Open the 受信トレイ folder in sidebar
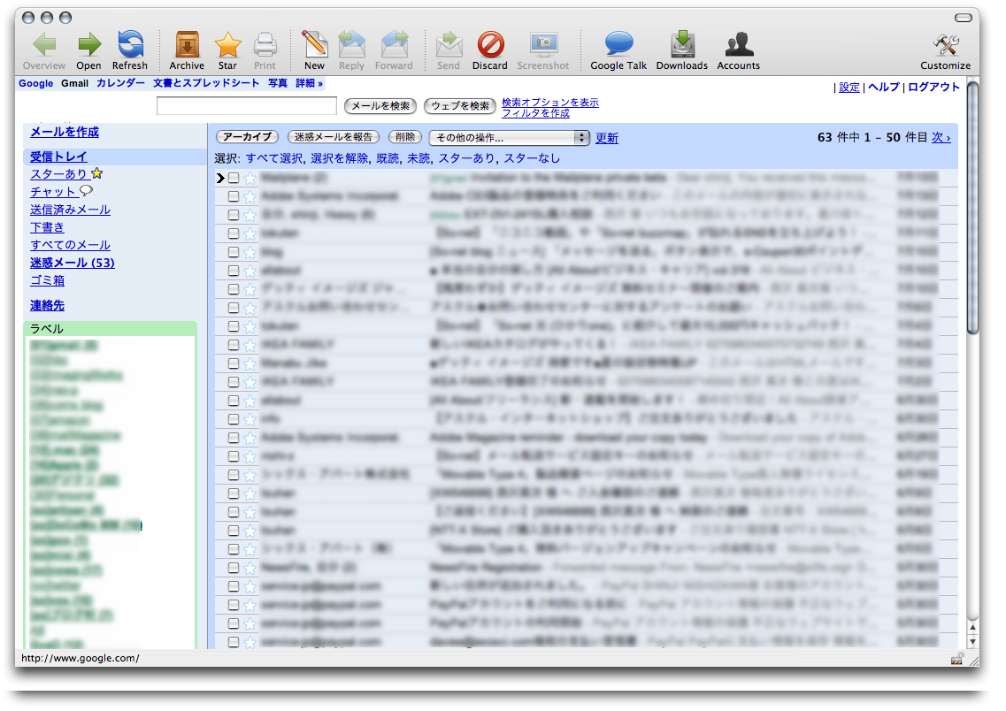The height and width of the screenshot is (711, 1006). pyautogui.click(x=58, y=157)
